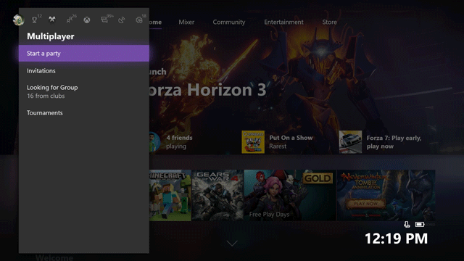
Task: Open Tournaments
Action: pyautogui.click(x=84, y=113)
